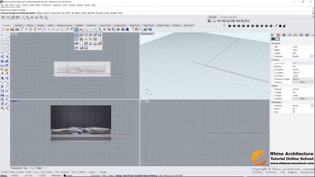Click the Camera Location Place button

303,82
